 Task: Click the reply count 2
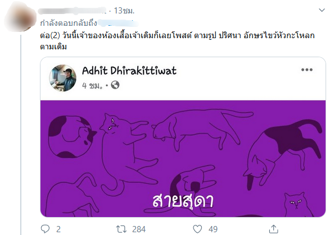58,229
